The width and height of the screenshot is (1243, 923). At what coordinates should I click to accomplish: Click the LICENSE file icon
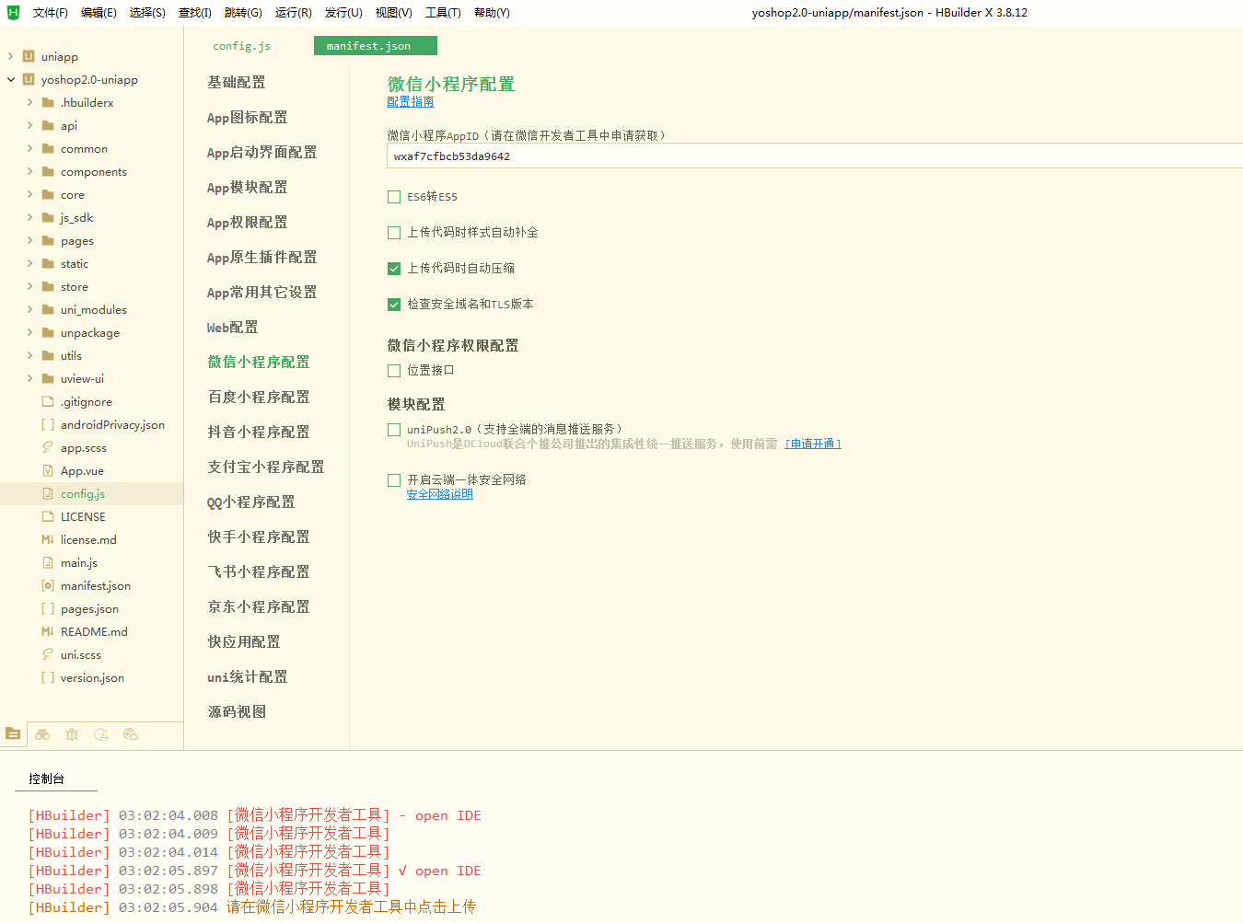[48, 516]
